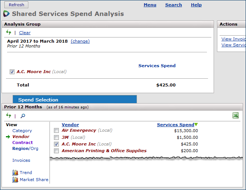246x190 pixels.
Task: Uncheck A.C. Moore Inc in Analysis Group
Action: (12, 72)
